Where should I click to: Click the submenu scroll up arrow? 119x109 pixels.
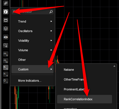point(114,66)
